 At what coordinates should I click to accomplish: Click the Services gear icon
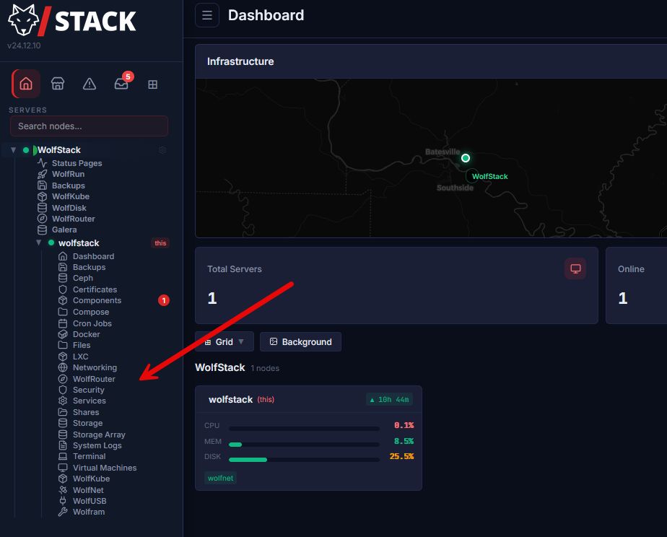click(63, 401)
